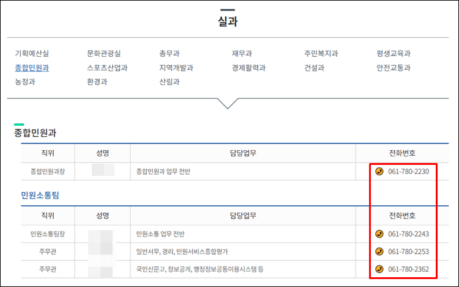Click the 주무관 cell in the 일반서무 row
Image resolution: width=459 pixels, height=287 pixels.
click(48, 252)
